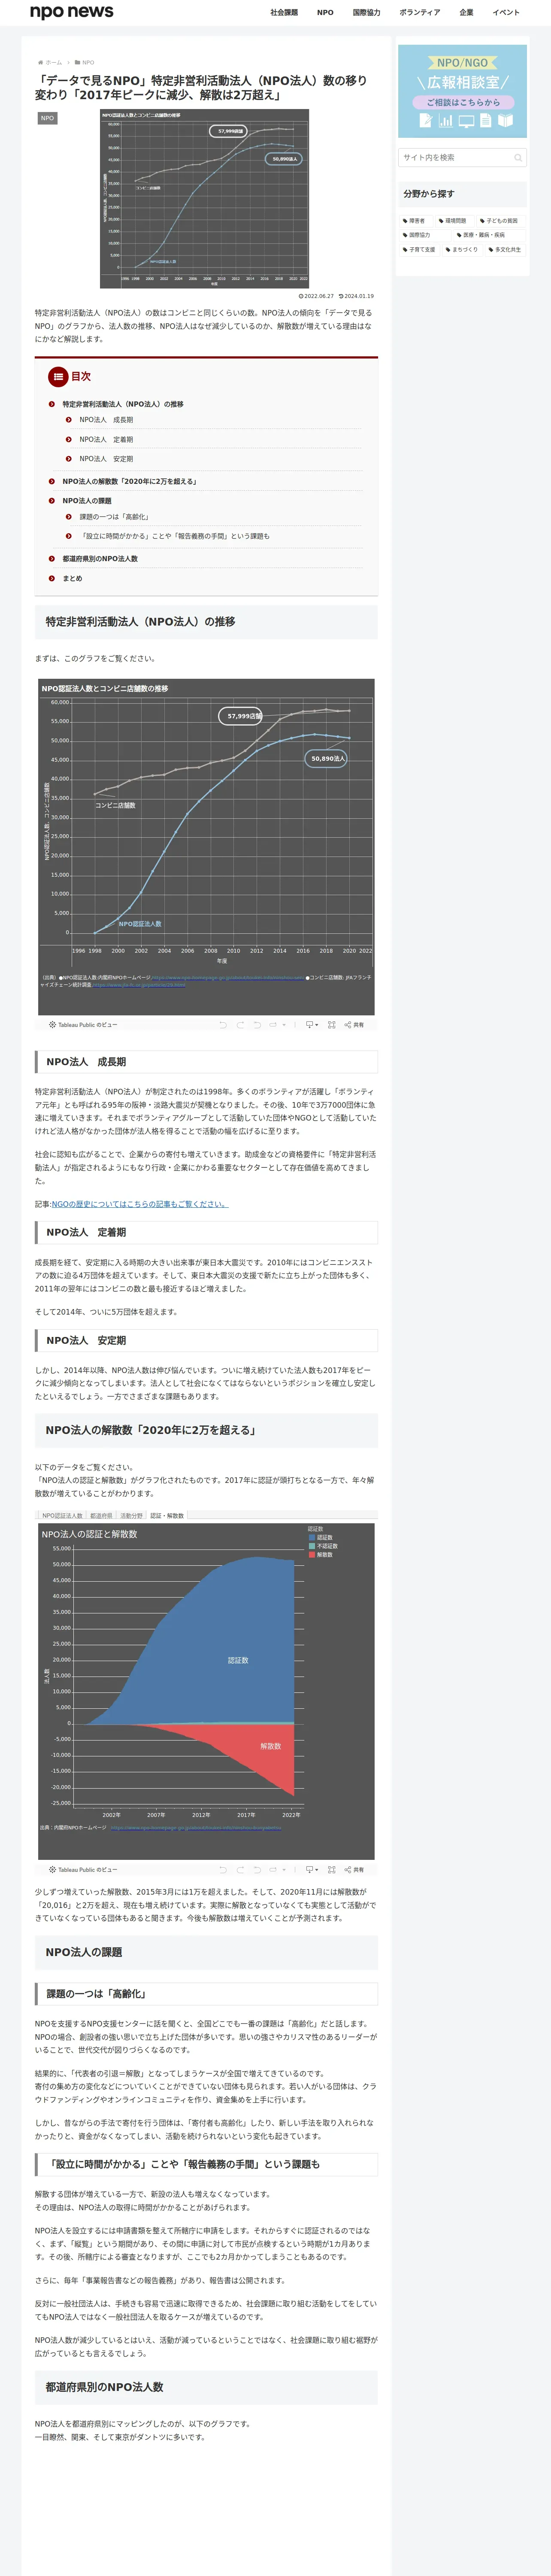Toggle the 目次 table of contents icon
Screen dimensions: 551x2576
[58, 376]
